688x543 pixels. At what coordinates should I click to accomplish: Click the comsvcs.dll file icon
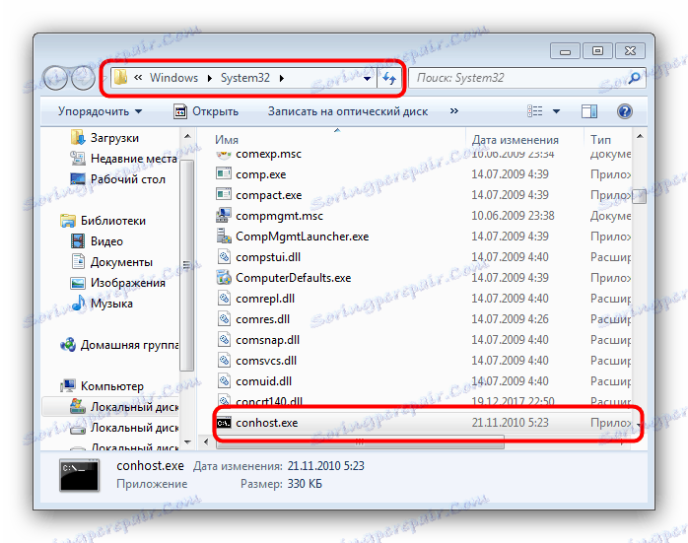224,360
